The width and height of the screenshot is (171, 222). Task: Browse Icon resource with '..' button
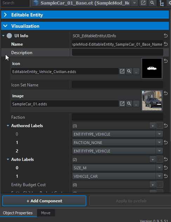[136, 71]
